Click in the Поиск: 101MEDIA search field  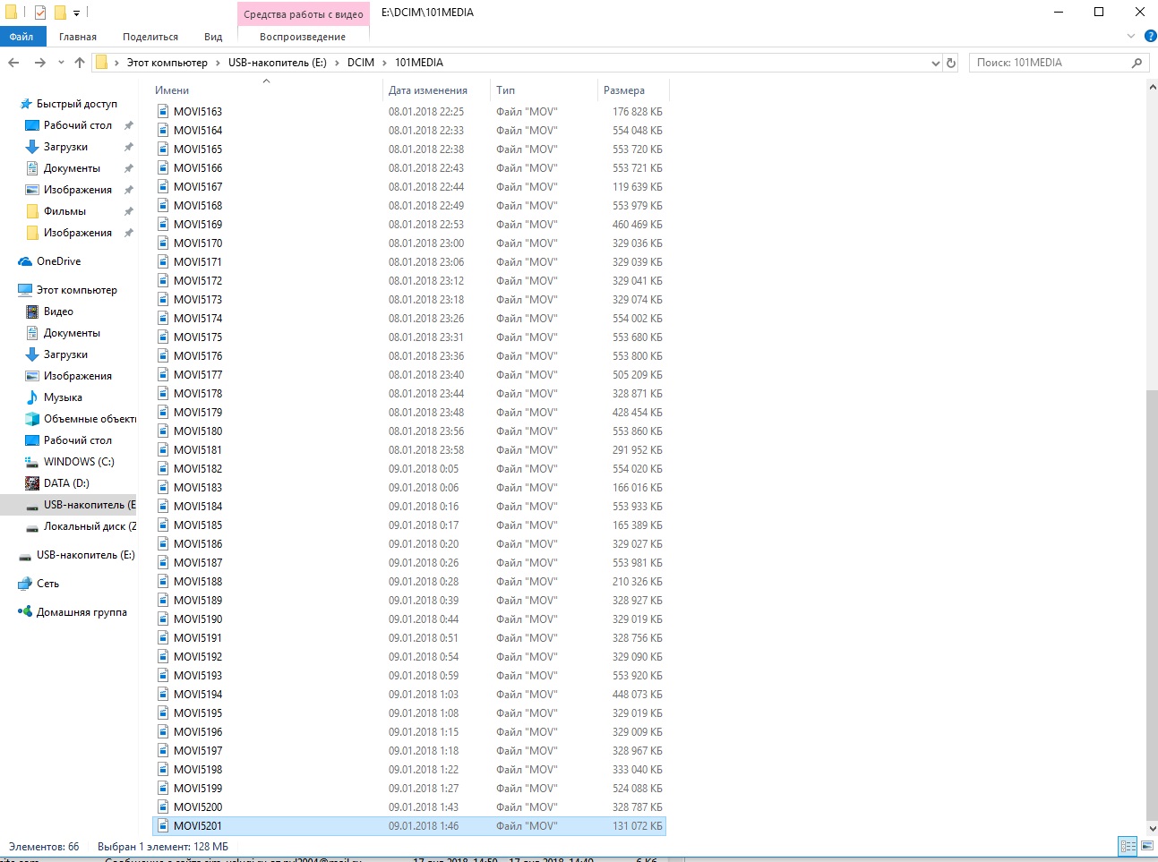1048,63
